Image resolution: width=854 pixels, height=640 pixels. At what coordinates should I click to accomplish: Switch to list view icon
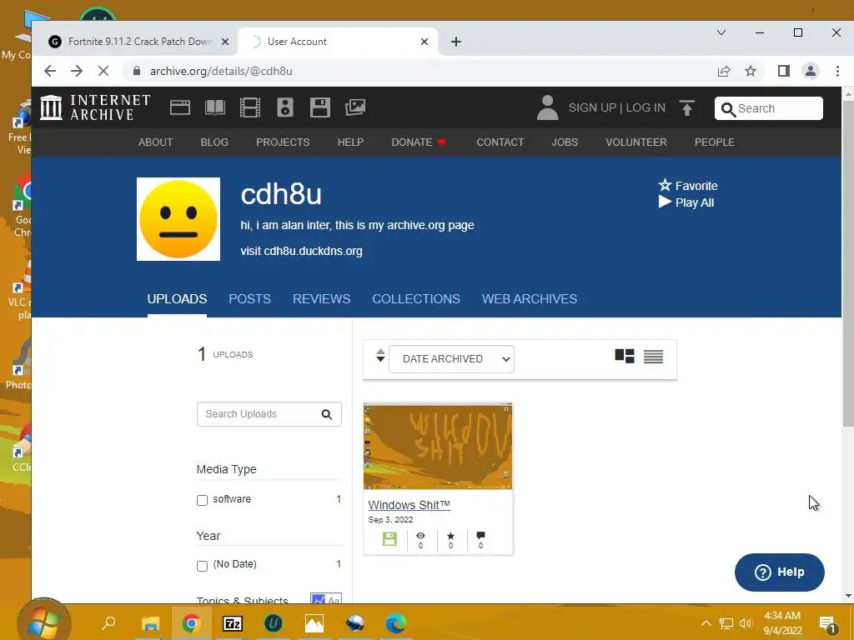[x=653, y=357]
